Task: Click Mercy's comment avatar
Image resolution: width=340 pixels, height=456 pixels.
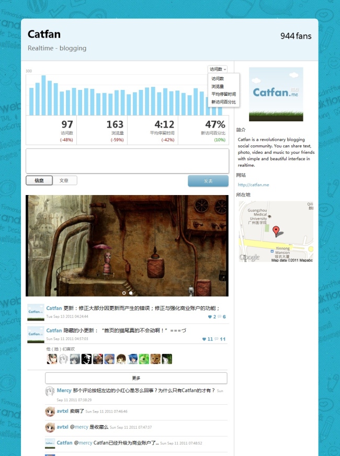Action: tap(50, 391)
